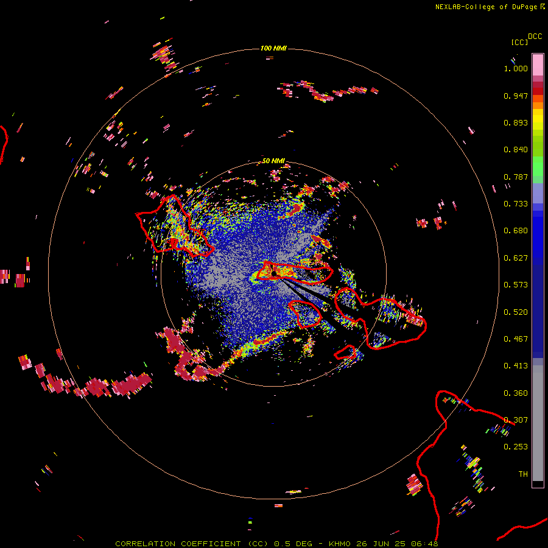548x548 pixels.
Task: Click the 0.467 scale value
Action: pos(516,339)
